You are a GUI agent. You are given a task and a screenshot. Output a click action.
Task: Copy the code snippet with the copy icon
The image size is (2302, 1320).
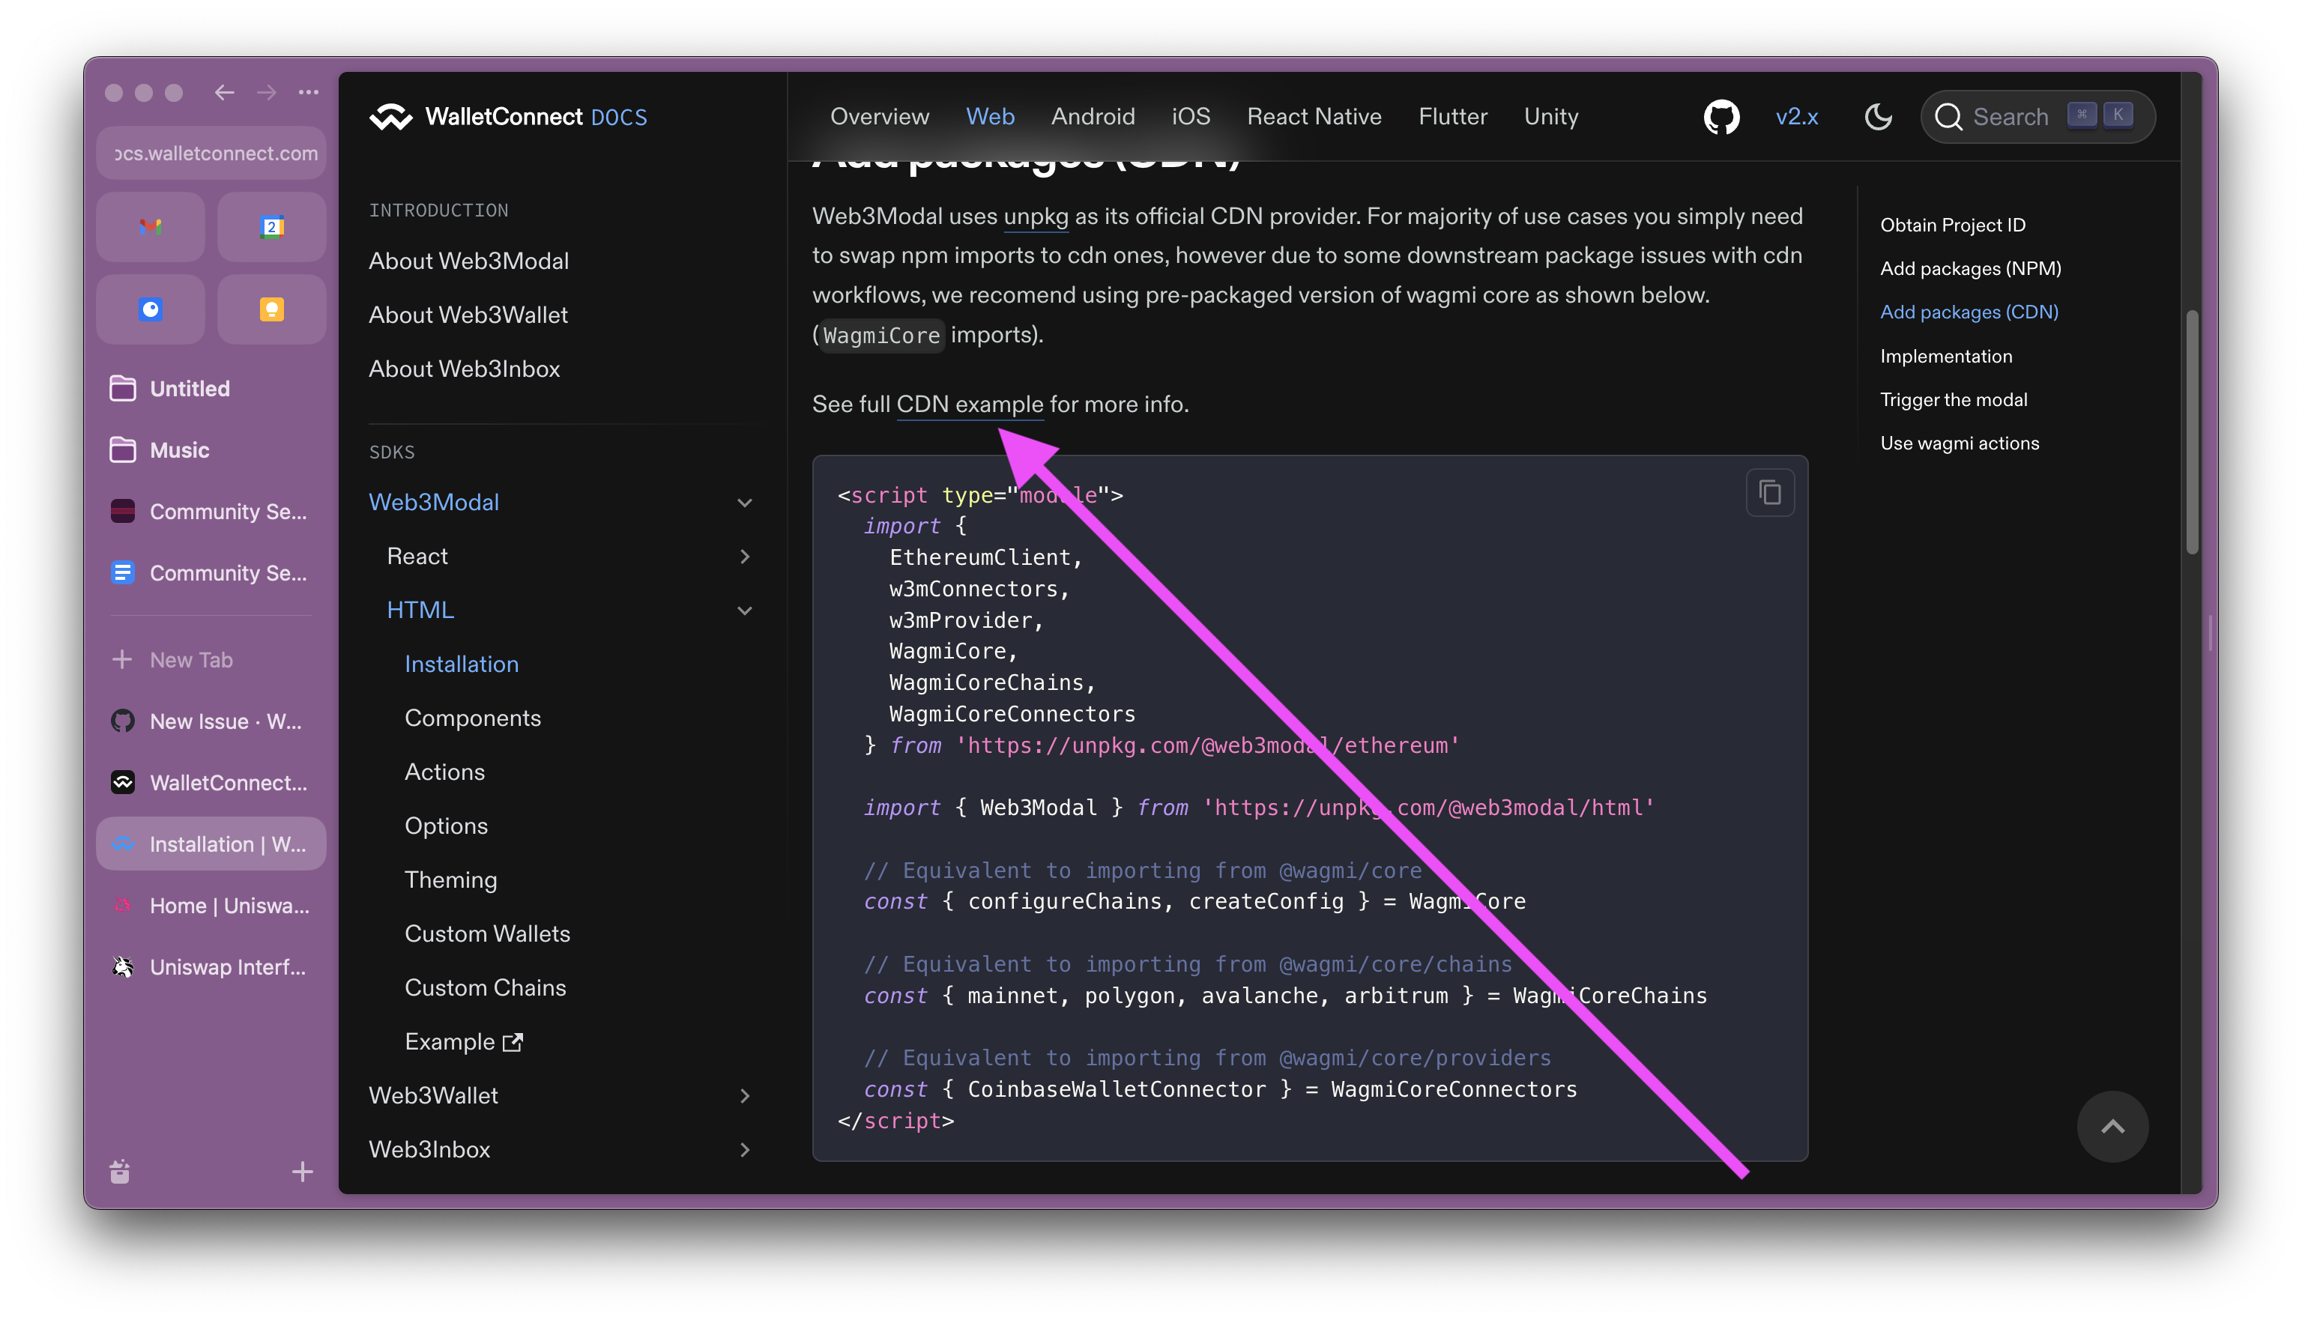1770,491
